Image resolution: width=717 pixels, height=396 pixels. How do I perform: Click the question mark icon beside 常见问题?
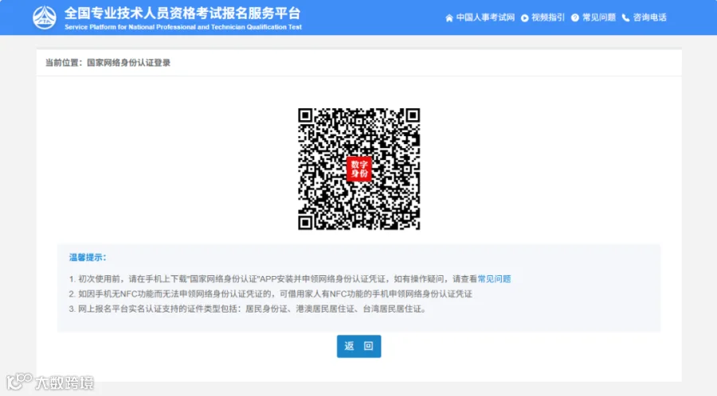pyautogui.click(x=574, y=17)
